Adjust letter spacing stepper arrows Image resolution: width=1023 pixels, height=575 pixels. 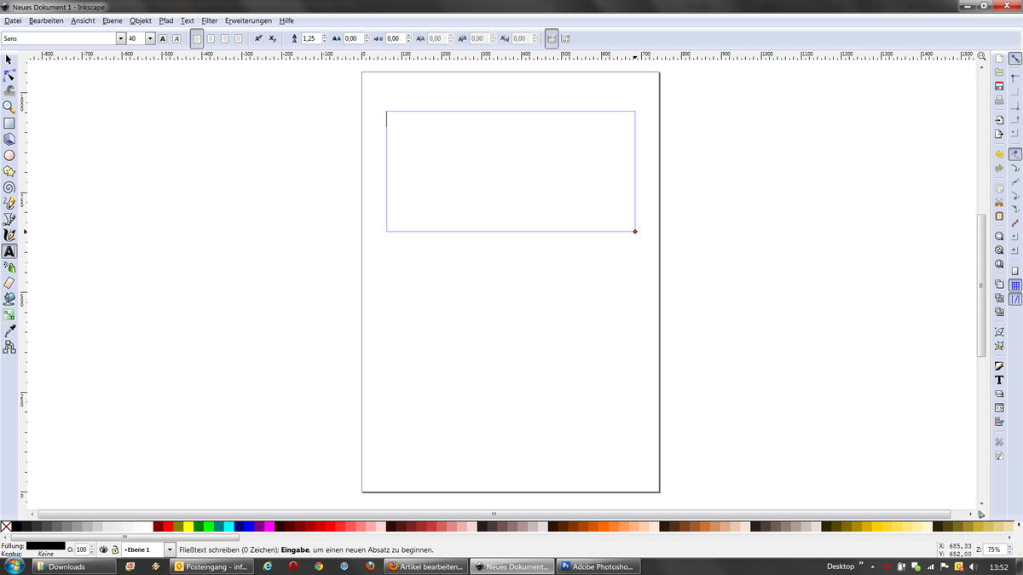point(367,38)
